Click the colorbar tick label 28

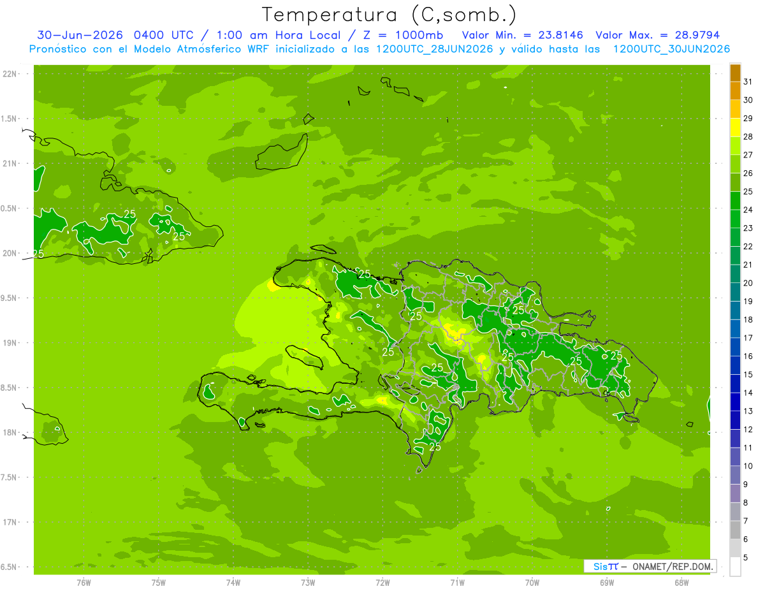click(748, 136)
